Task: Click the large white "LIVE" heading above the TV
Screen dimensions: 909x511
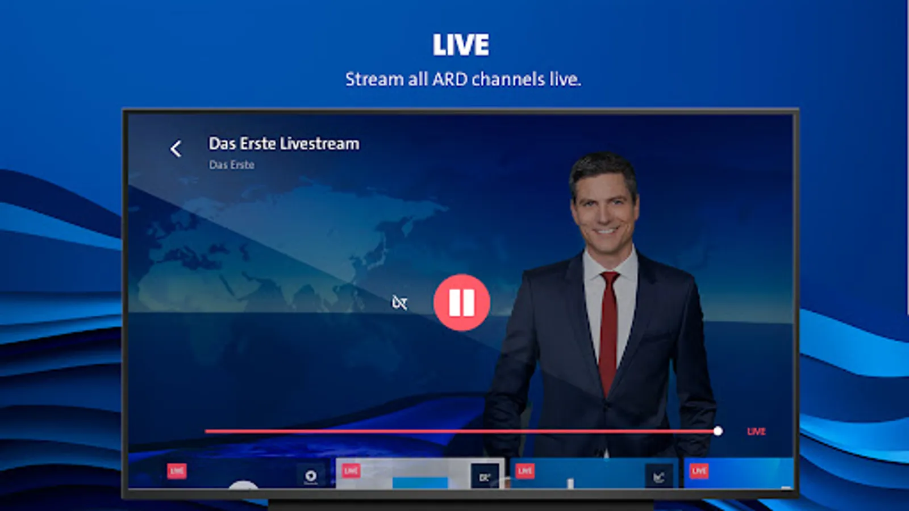Action: [461, 45]
